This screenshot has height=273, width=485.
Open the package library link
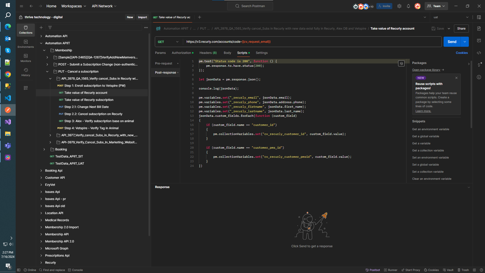coord(426,70)
